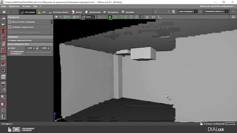Switch to the Конструкция mode tab
This screenshot has height=133, width=237.
(x=28, y=12)
